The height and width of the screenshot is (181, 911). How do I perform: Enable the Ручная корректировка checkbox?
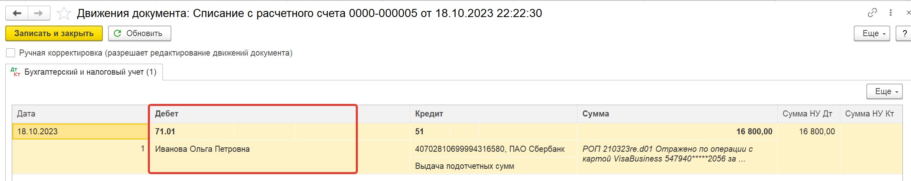click(x=11, y=53)
